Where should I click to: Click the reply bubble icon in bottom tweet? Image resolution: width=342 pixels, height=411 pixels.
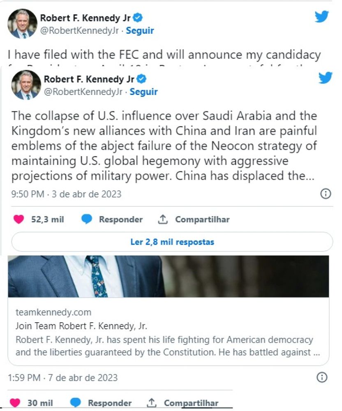76,403
